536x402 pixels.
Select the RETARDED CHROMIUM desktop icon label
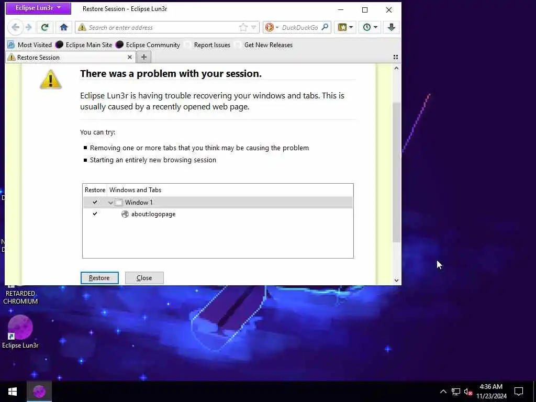(x=20, y=297)
